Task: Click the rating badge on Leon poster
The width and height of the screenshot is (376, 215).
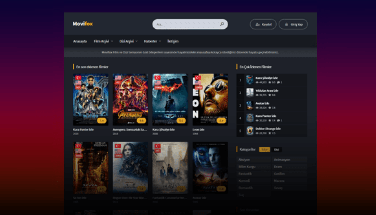Action: tap(221, 121)
